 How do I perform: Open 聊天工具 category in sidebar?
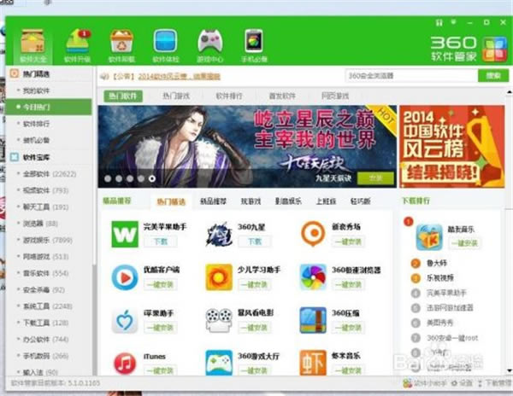tap(45, 207)
